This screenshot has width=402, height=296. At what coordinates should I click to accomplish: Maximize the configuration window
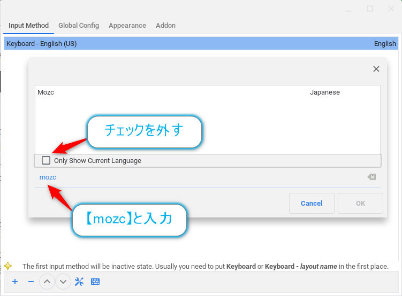[x=370, y=9]
